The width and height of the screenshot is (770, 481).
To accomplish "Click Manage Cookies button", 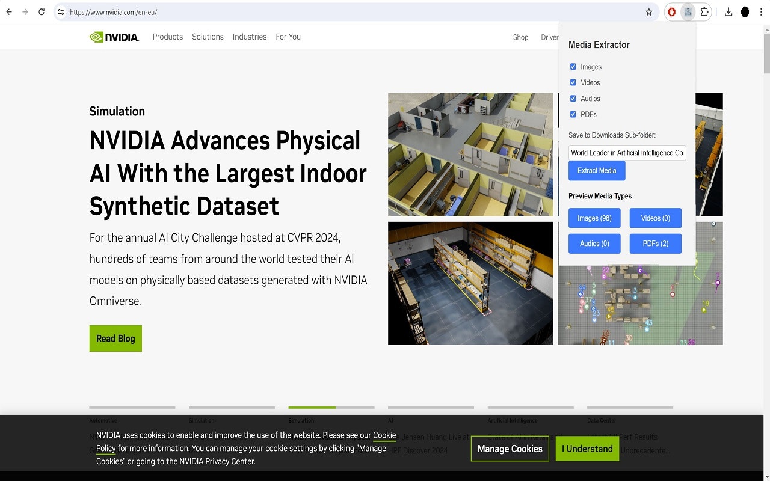I will coord(510,449).
